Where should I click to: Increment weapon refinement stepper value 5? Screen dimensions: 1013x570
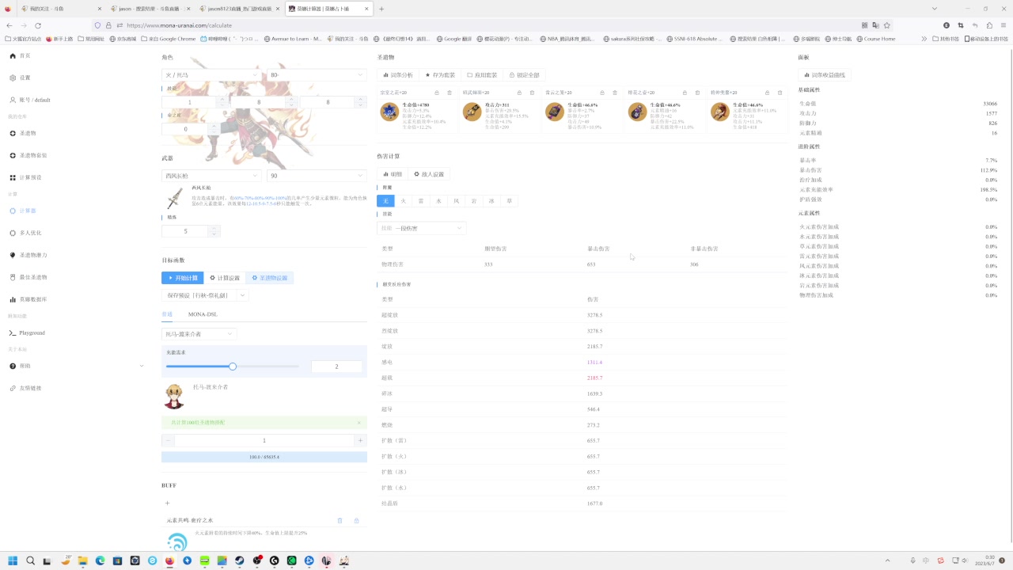(214, 228)
